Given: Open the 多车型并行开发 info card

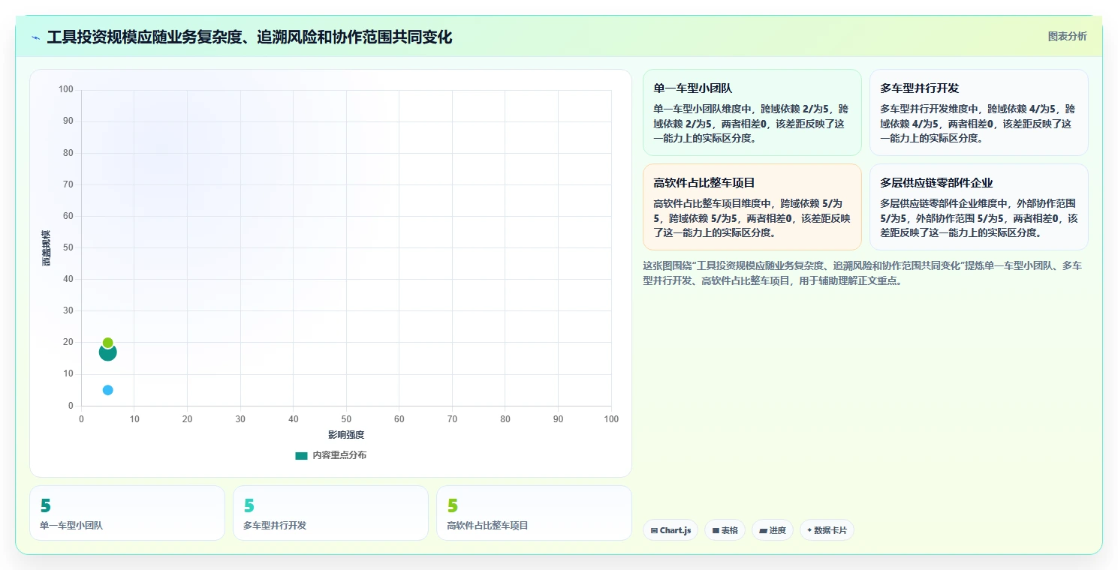Looking at the screenshot, I should coord(978,112).
